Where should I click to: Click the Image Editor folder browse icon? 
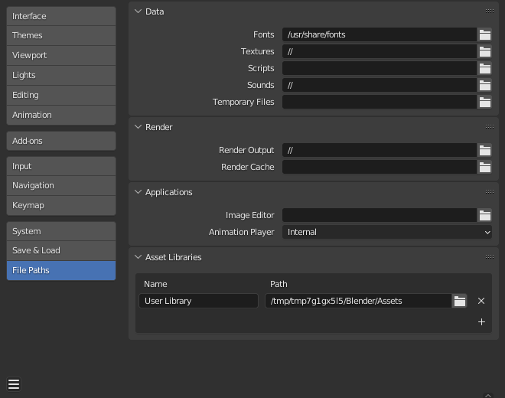coord(484,215)
